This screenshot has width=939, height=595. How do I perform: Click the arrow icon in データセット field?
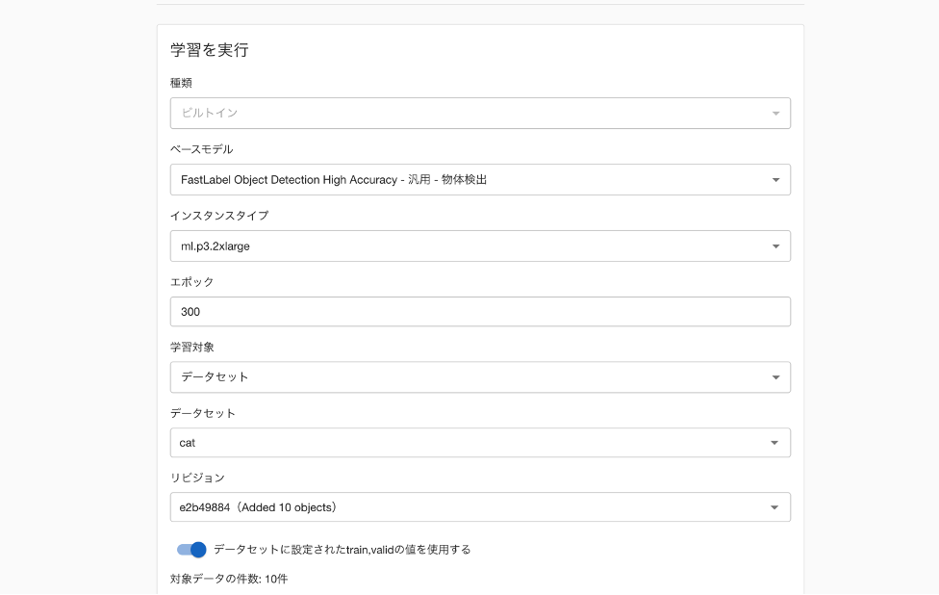click(x=775, y=443)
